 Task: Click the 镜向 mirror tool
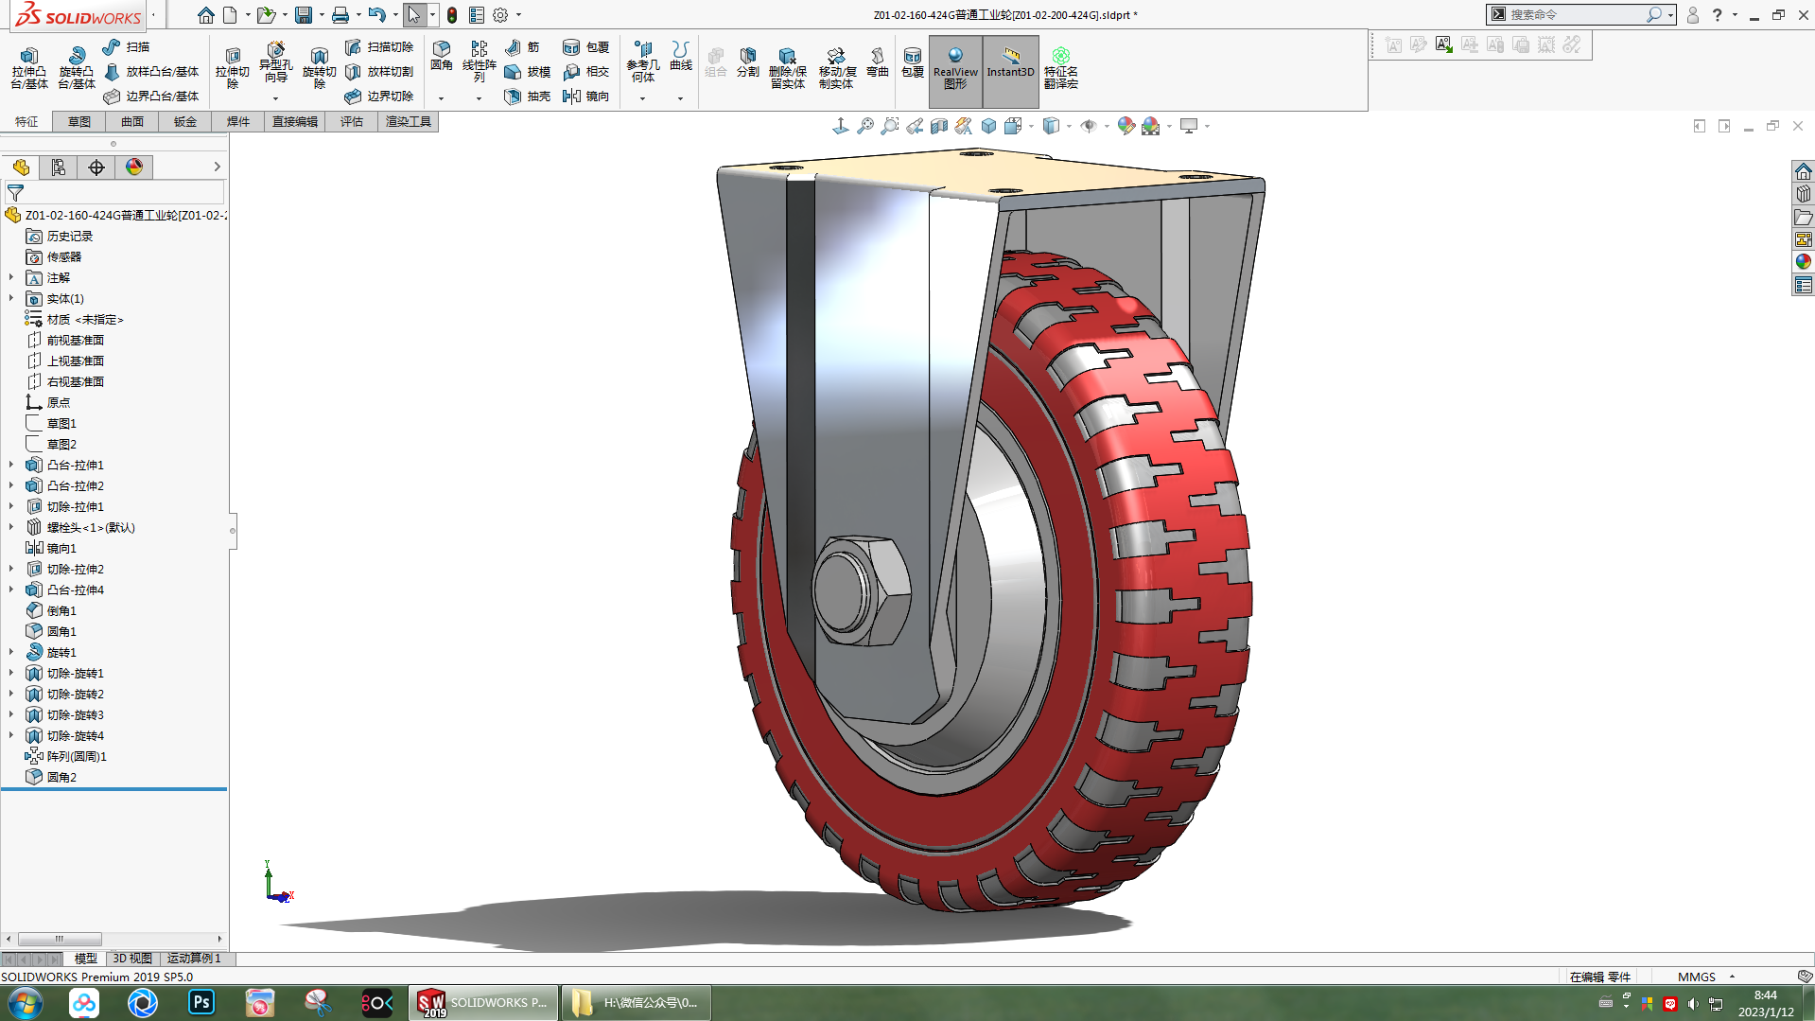585,96
